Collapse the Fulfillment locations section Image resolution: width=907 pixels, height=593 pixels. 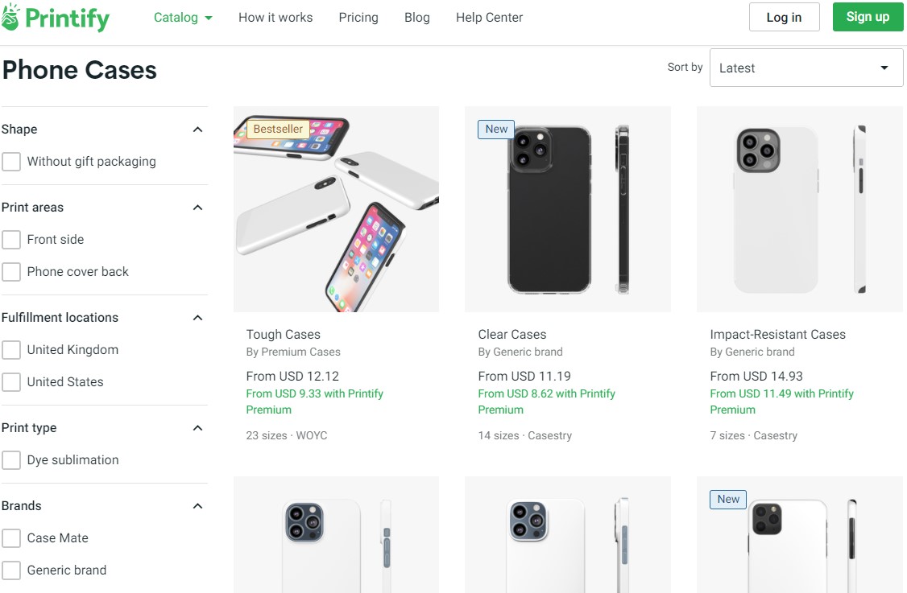[x=197, y=317]
